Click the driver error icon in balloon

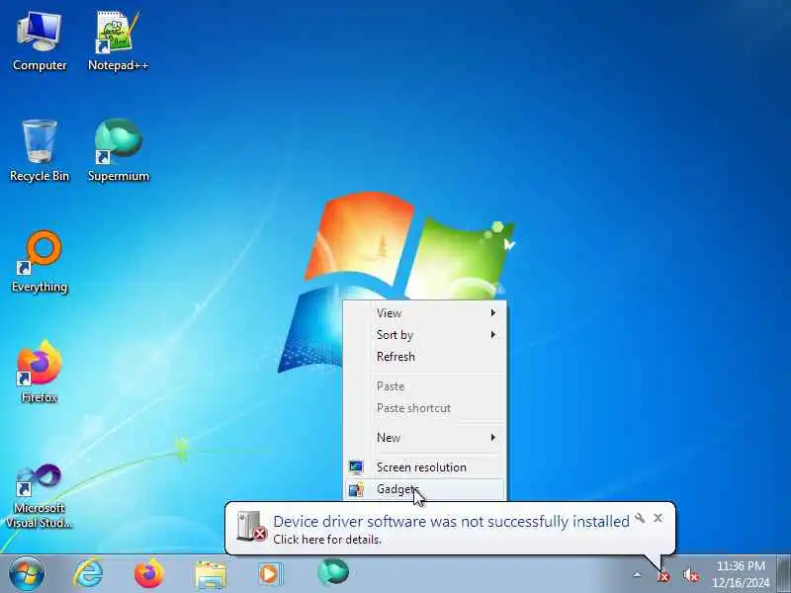252,527
